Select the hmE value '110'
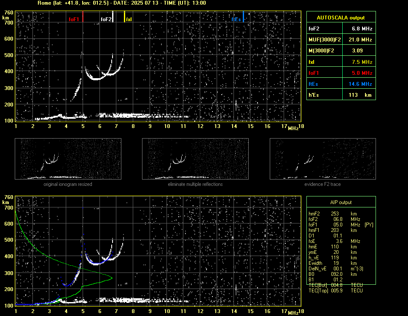This screenshot has width=408, height=316. tap(335, 247)
